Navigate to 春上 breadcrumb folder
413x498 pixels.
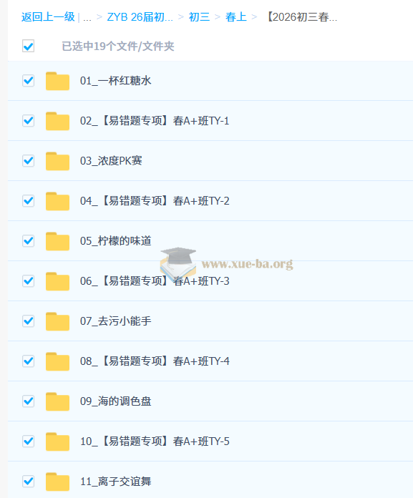[236, 17]
